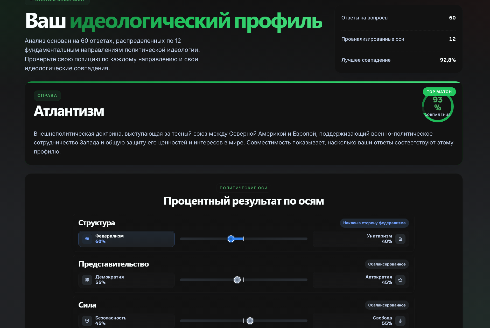Select the TOP MATCH badge

point(439,92)
